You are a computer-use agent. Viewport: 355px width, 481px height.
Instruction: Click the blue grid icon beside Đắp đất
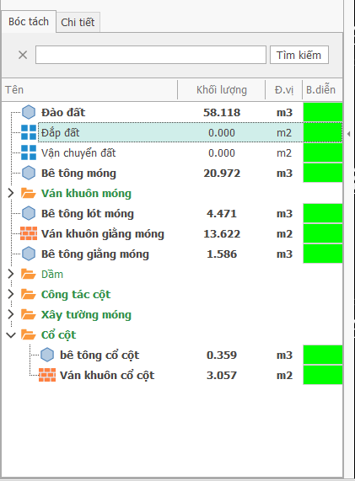[x=29, y=132]
